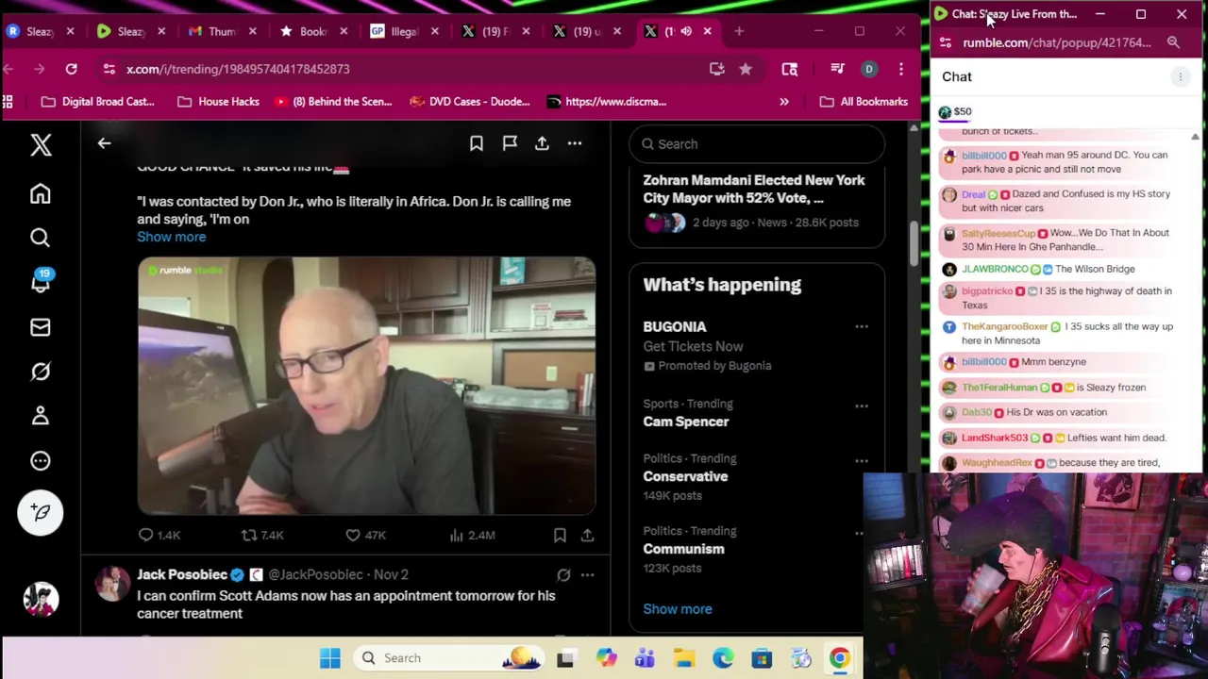Screen dimensions: 1208x679
Task: Open account avatar at sidebar bottom
Action: (x=41, y=599)
